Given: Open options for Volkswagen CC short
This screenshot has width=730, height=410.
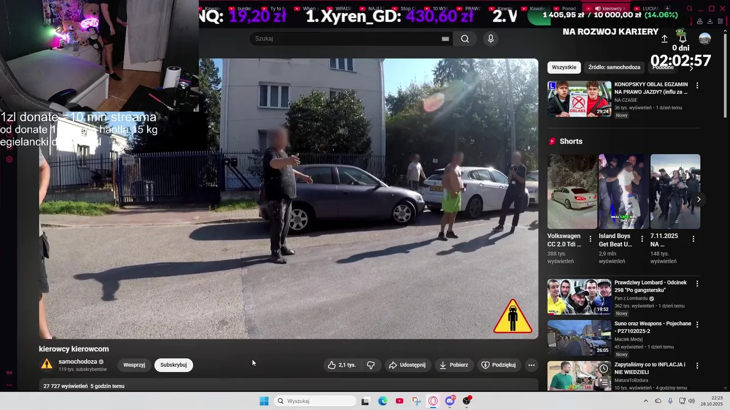Looking at the screenshot, I should 590,239.
